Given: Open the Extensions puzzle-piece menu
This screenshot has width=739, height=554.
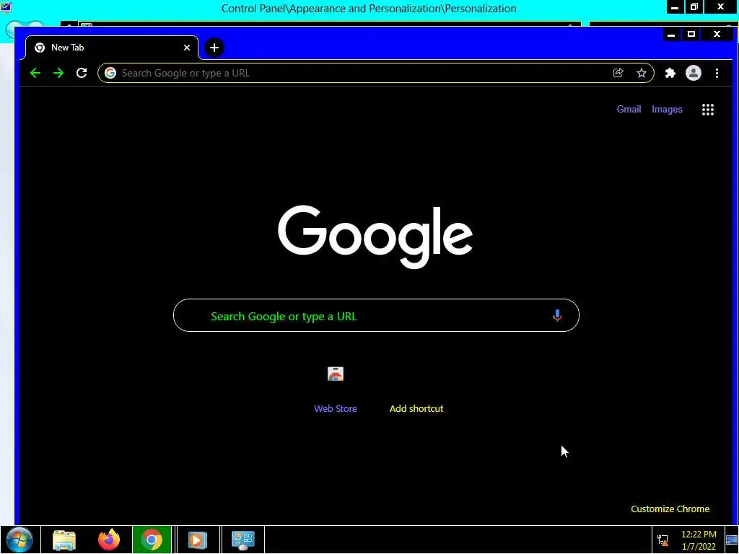Looking at the screenshot, I should pyautogui.click(x=670, y=73).
